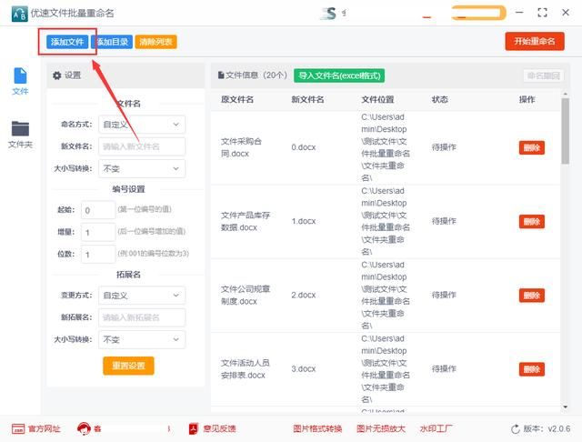Click the file info document icon

click(221, 75)
